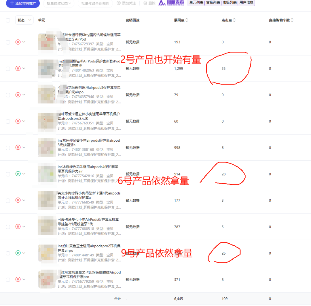
Task: Expand status chevron for unit 74801482063
Action: (x=24, y=68)
